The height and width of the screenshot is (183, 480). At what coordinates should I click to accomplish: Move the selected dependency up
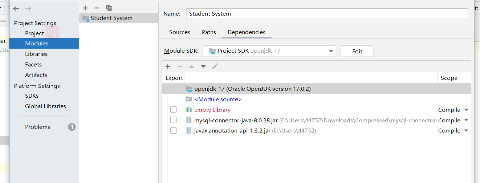(x=191, y=66)
